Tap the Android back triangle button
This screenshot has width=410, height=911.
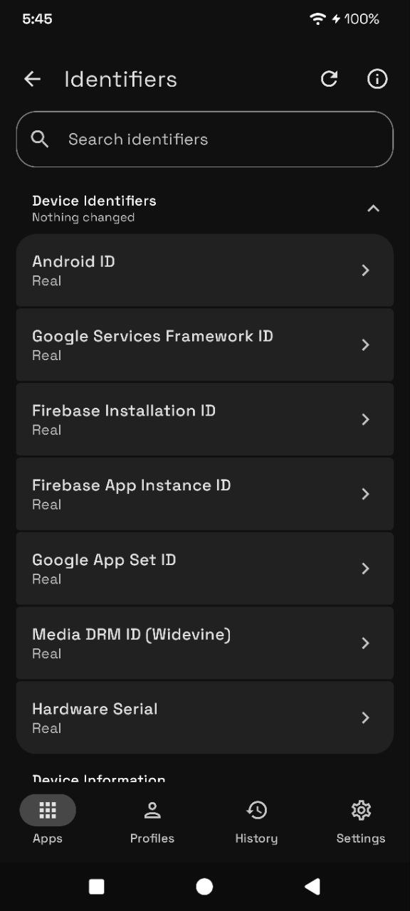tap(312, 886)
